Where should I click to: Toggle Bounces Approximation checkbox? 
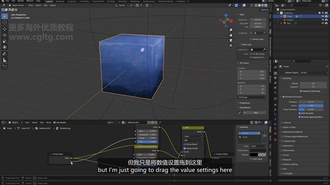(x=300, y=117)
